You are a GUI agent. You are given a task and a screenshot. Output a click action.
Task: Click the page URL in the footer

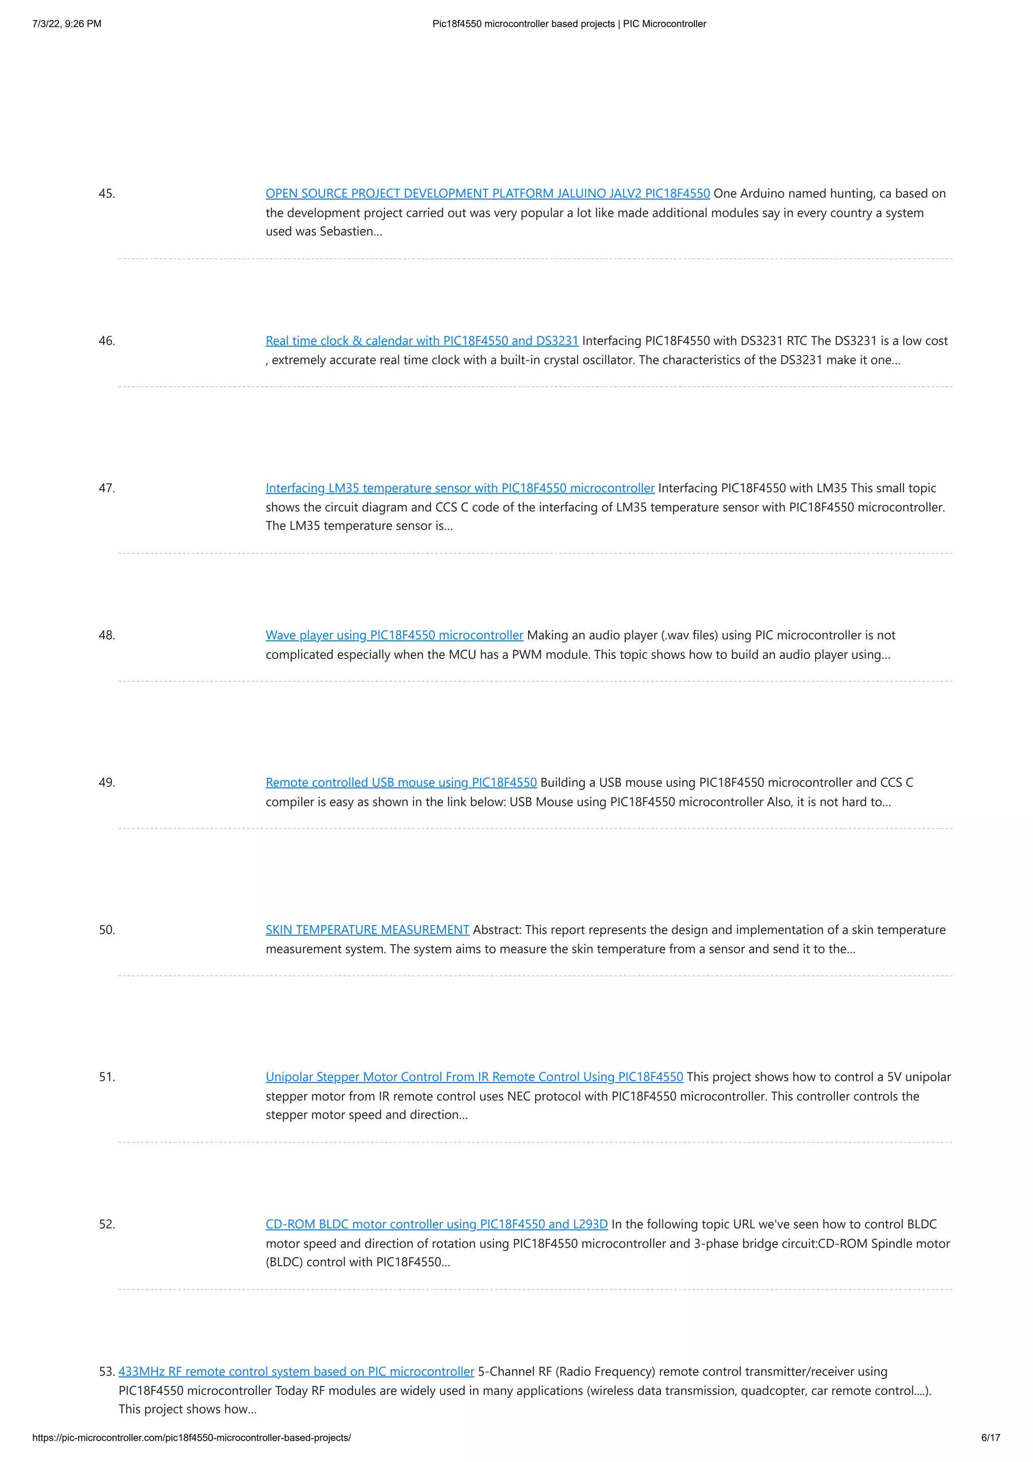point(192,1437)
